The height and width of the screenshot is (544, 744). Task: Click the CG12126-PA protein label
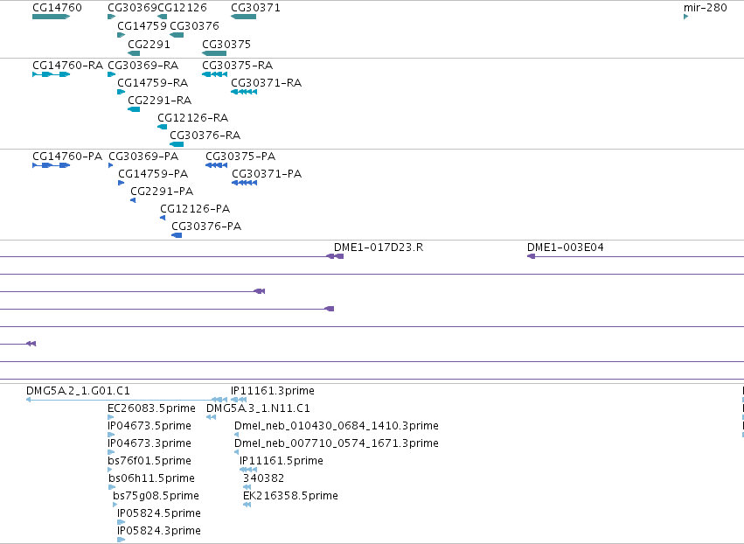click(195, 209)
